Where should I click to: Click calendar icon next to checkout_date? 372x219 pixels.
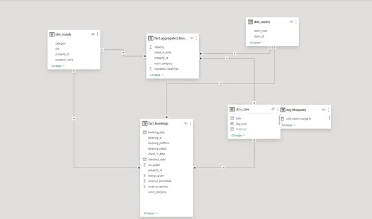click(145, 160)
